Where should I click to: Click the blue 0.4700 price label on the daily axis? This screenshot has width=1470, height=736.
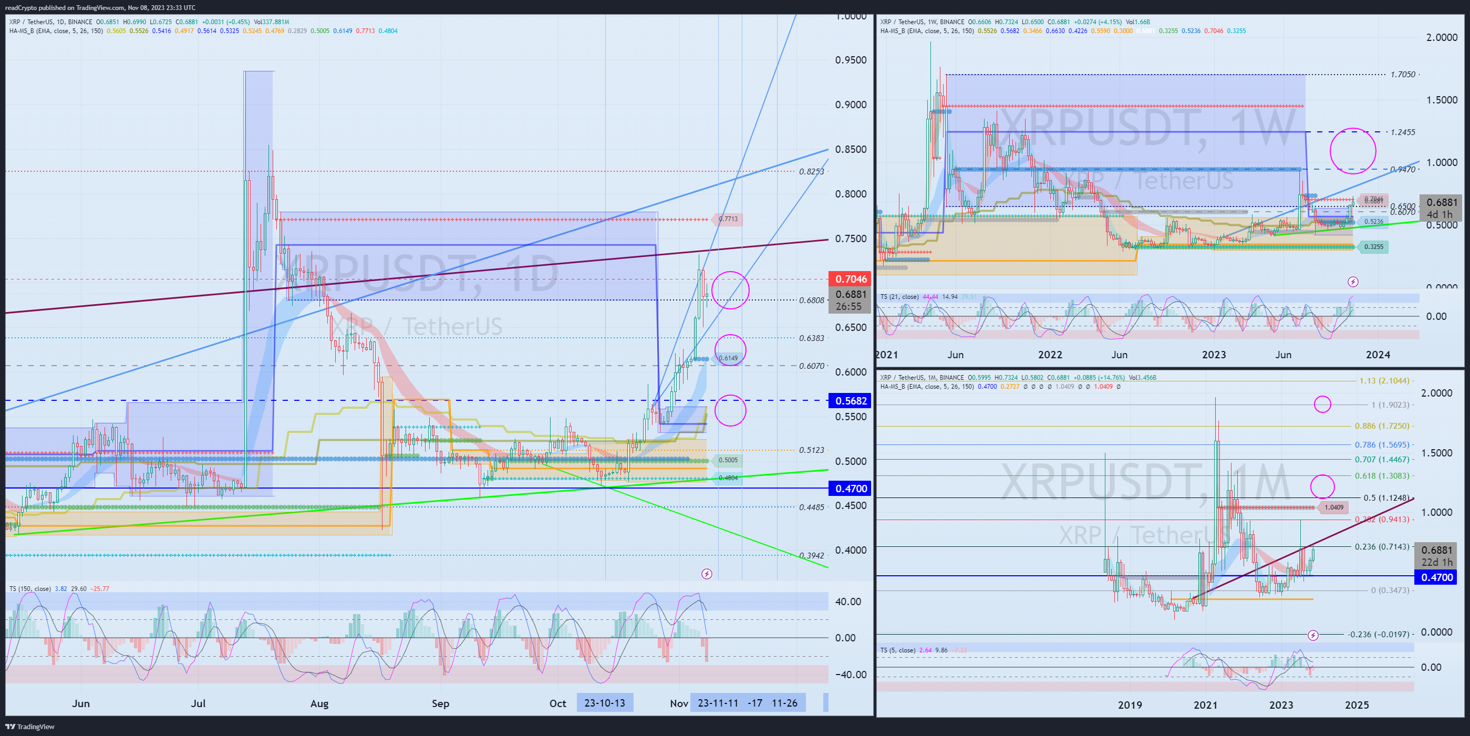(x=850, y=488)
